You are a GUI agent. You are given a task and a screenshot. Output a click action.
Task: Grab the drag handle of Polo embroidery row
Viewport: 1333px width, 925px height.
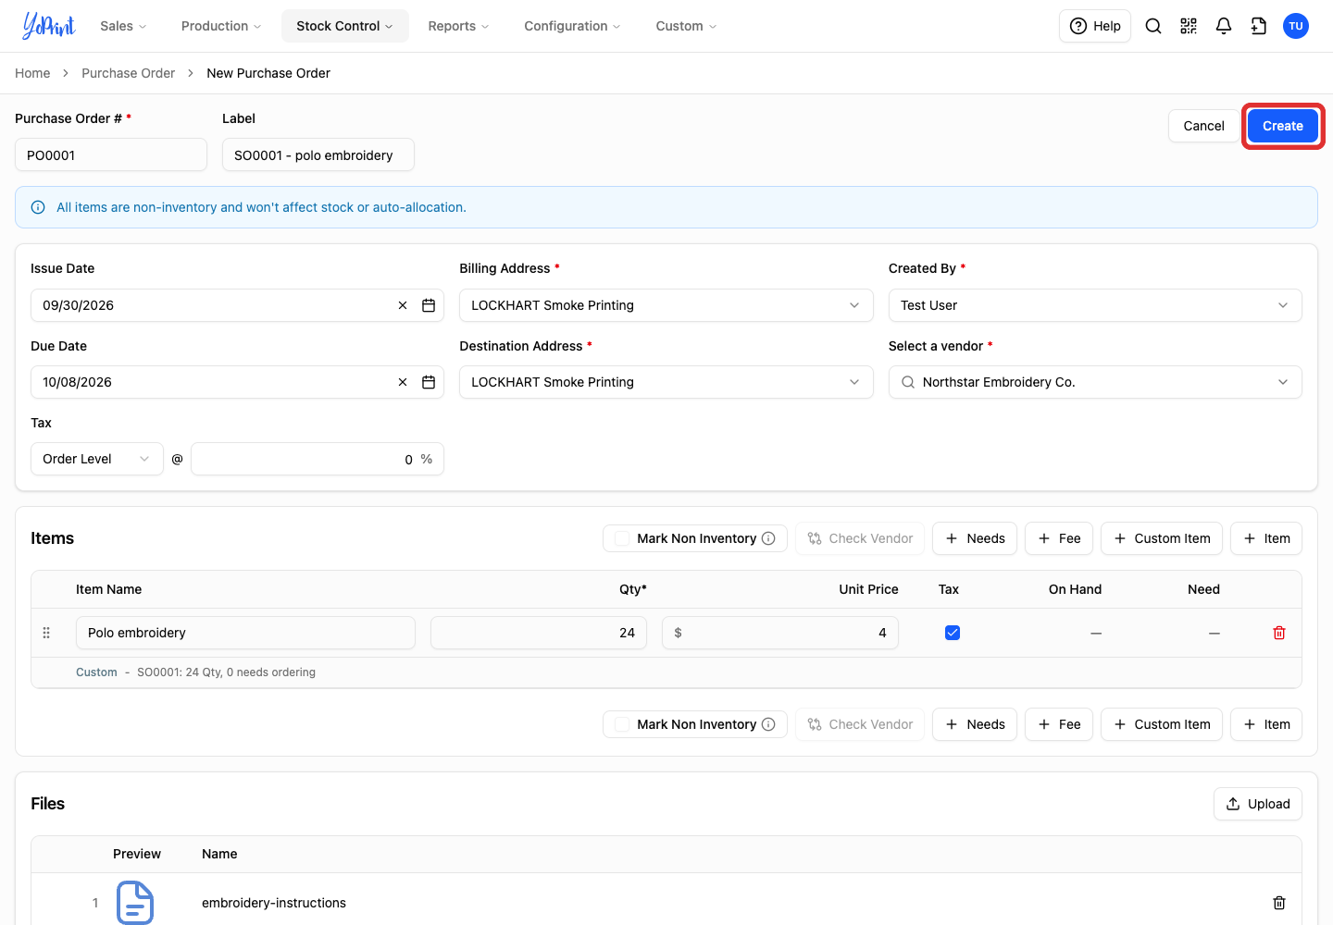coord(46,633)
